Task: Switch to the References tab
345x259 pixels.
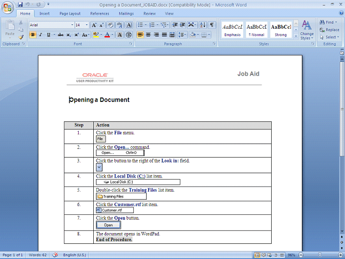Action: tap(100, 13)
